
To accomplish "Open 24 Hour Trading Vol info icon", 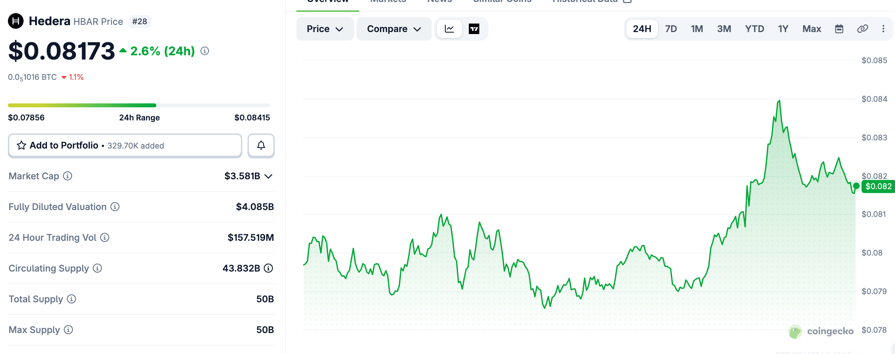I will click(105, 238).
